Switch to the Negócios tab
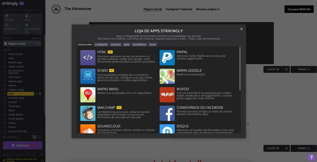317x162 pixels. (x=116, y=45)
